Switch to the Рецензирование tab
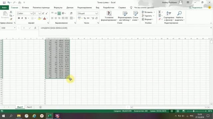 pyautogui.click(x=85, y=8)
